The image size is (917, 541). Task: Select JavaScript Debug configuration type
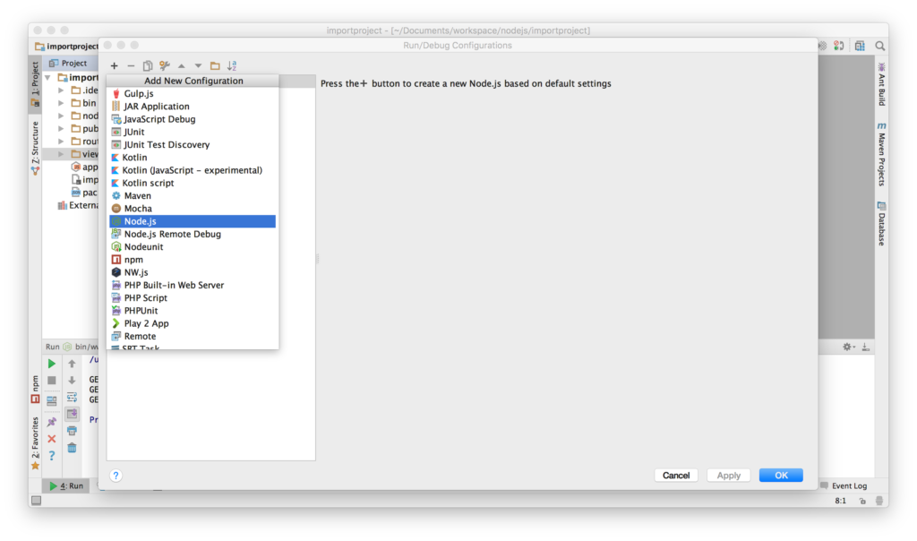pyautogui.click(x=193, y=119)
